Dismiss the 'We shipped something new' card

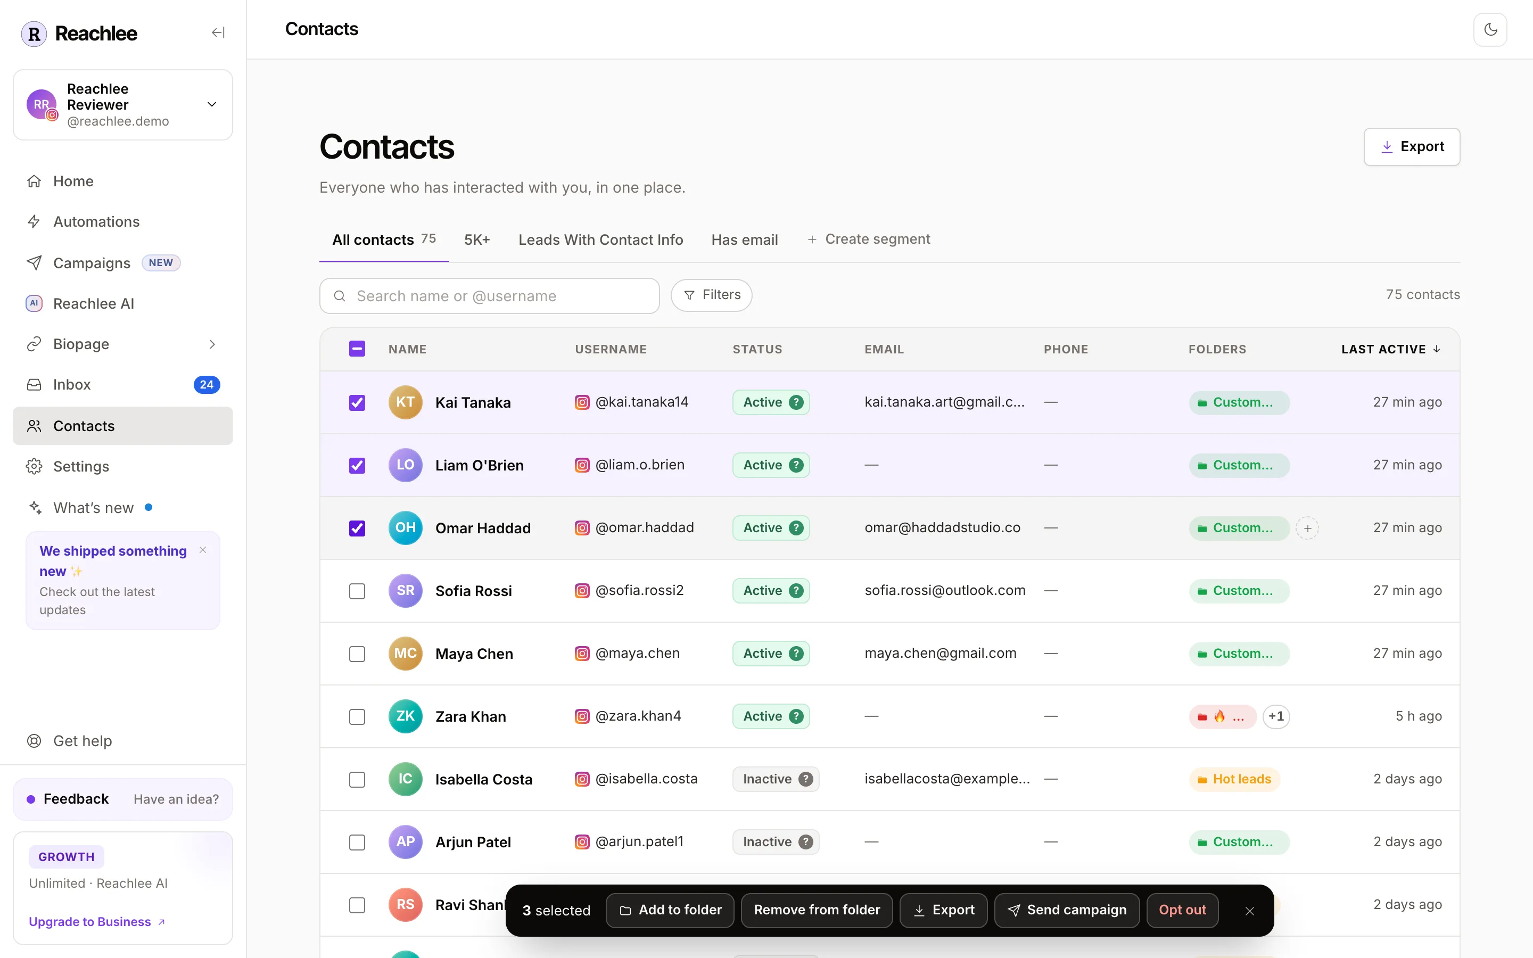(x=203, y=550)
